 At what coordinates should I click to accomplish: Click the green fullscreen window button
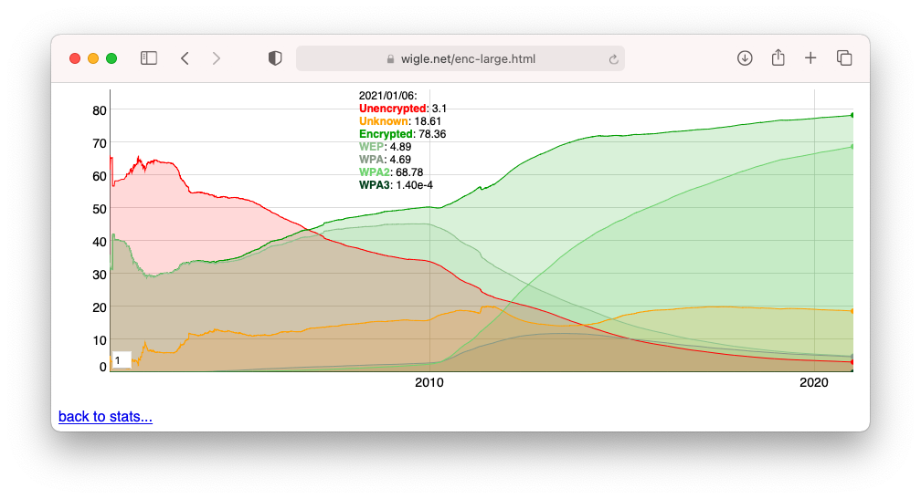click(x=111, y=58)
